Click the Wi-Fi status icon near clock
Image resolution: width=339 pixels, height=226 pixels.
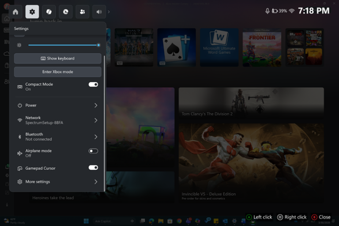292,11
